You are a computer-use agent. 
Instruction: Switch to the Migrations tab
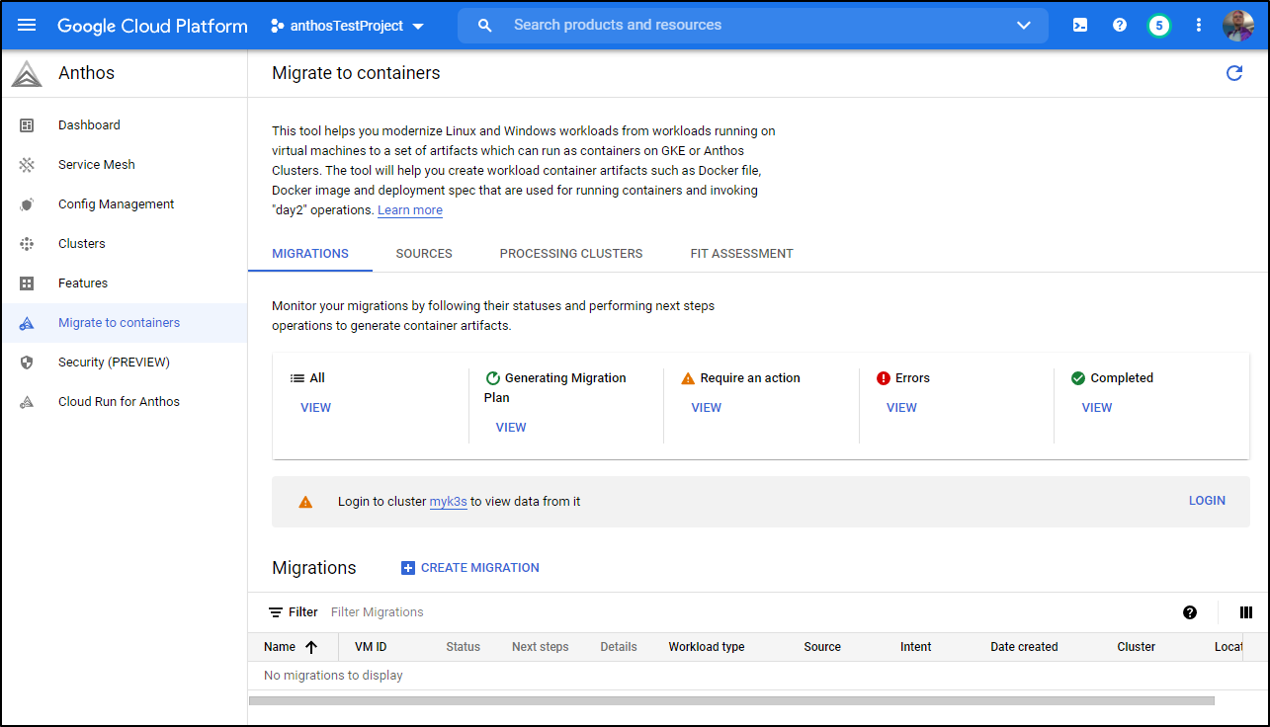310,254
